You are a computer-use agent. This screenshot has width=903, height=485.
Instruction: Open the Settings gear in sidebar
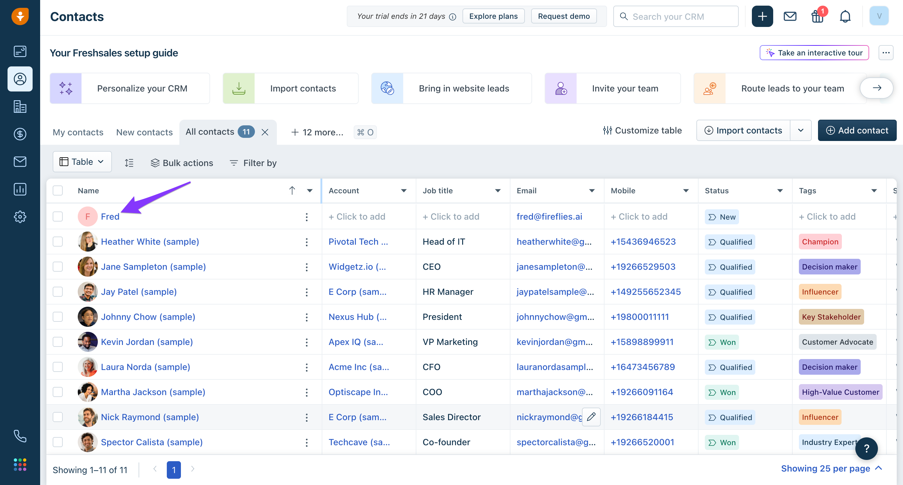pyautogui.click(x=20, y=217)
